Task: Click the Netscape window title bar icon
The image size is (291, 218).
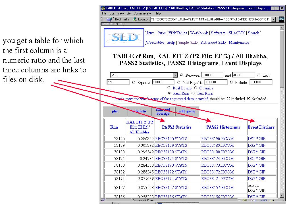Action: point(103,8)
